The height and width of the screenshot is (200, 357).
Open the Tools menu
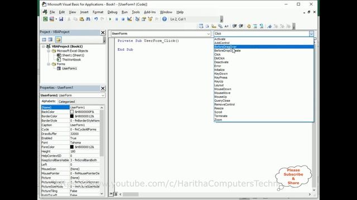click(x=136, y=12)
